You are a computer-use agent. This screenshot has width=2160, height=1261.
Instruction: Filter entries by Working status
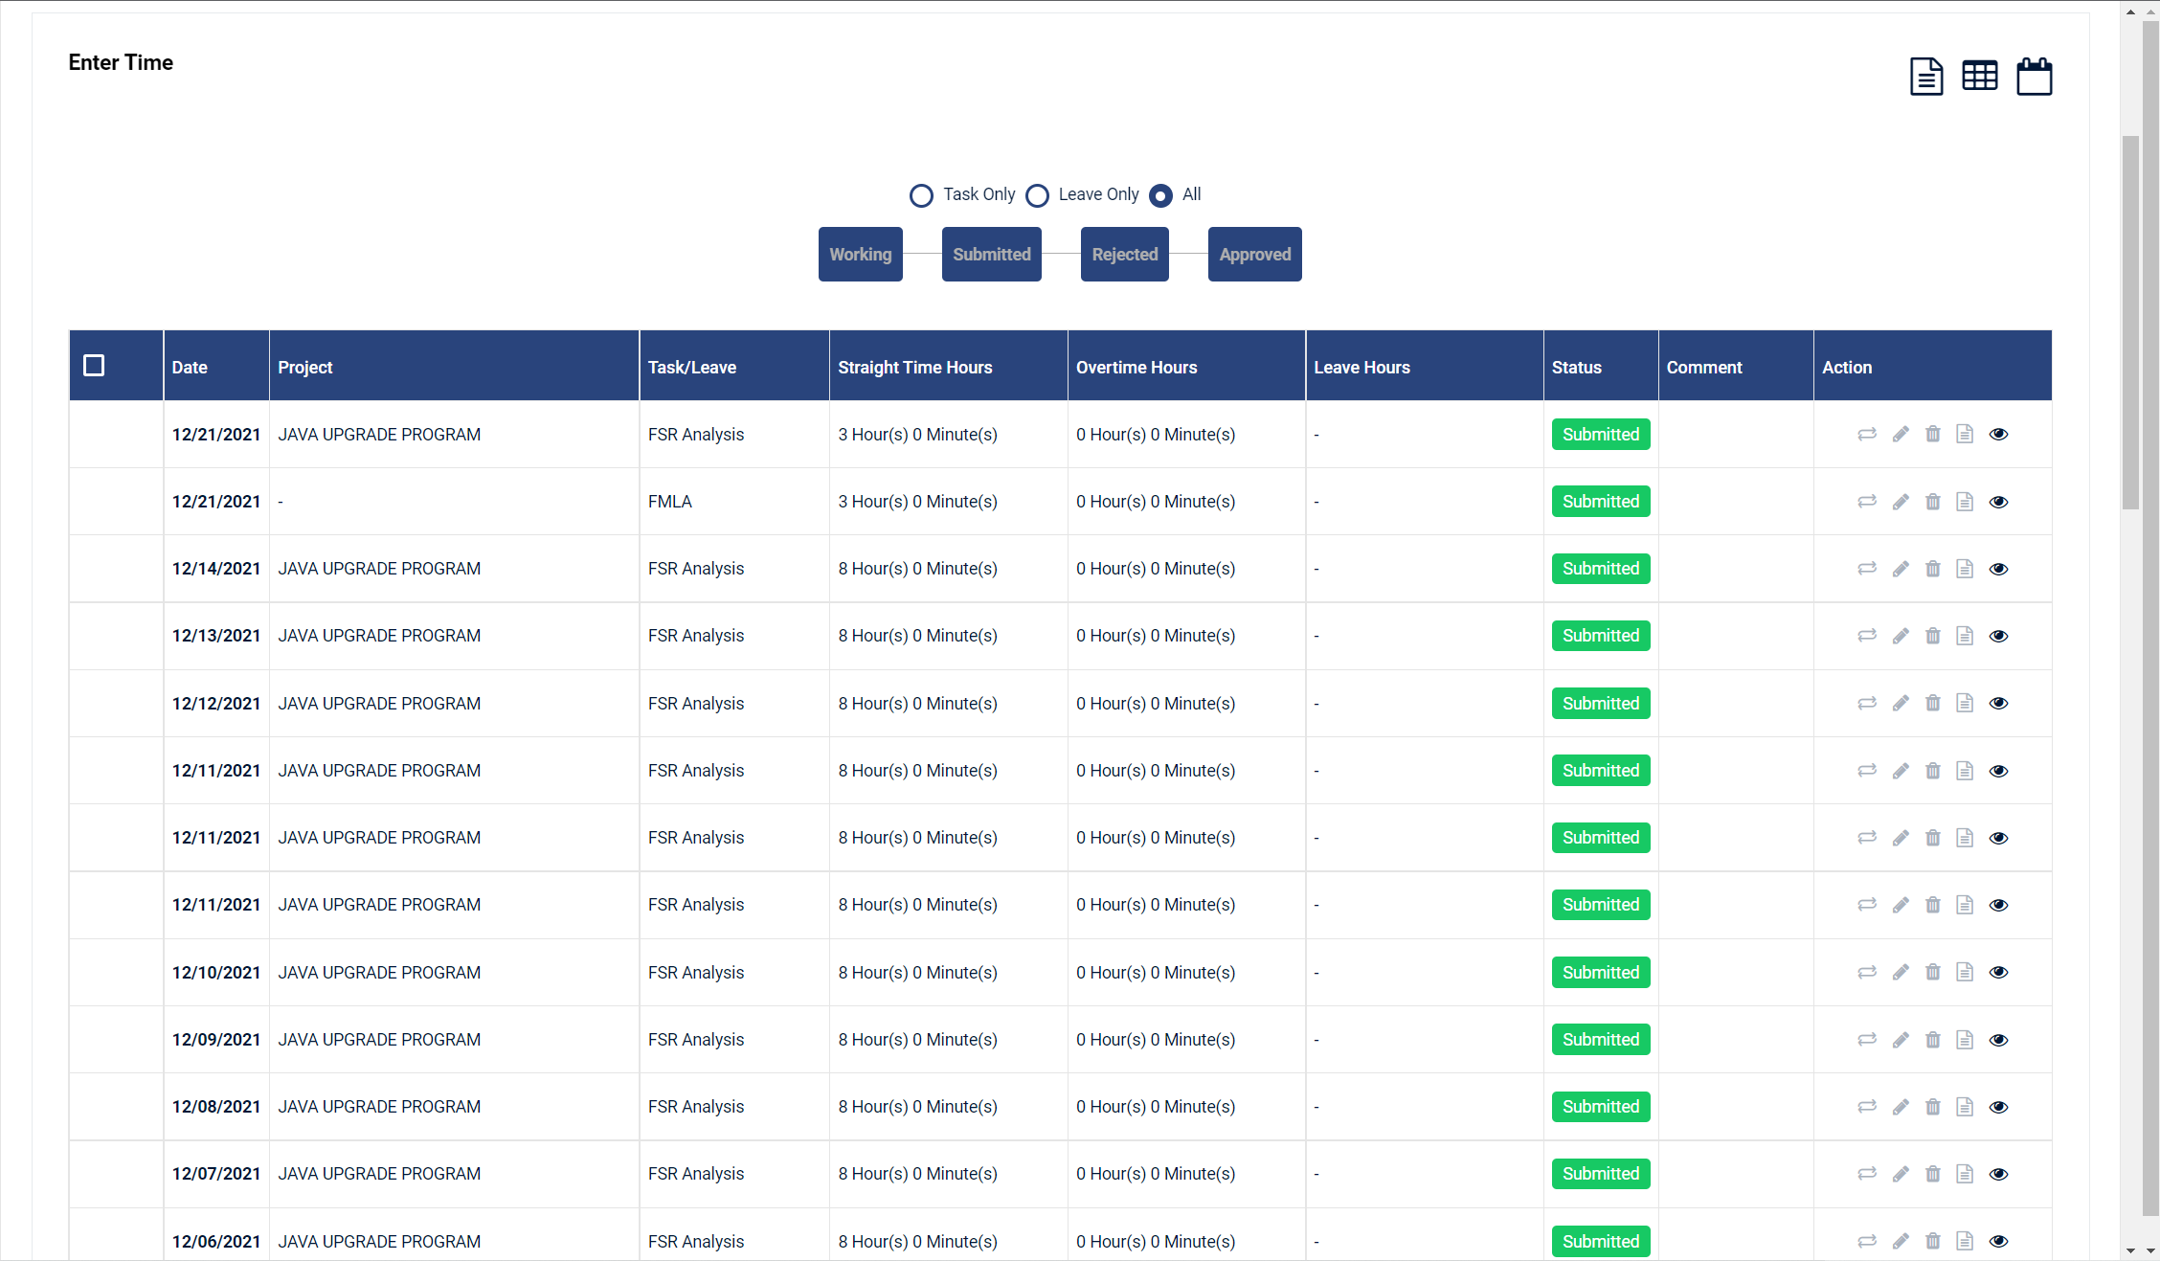pyautogui.click(x=861, y=255)
